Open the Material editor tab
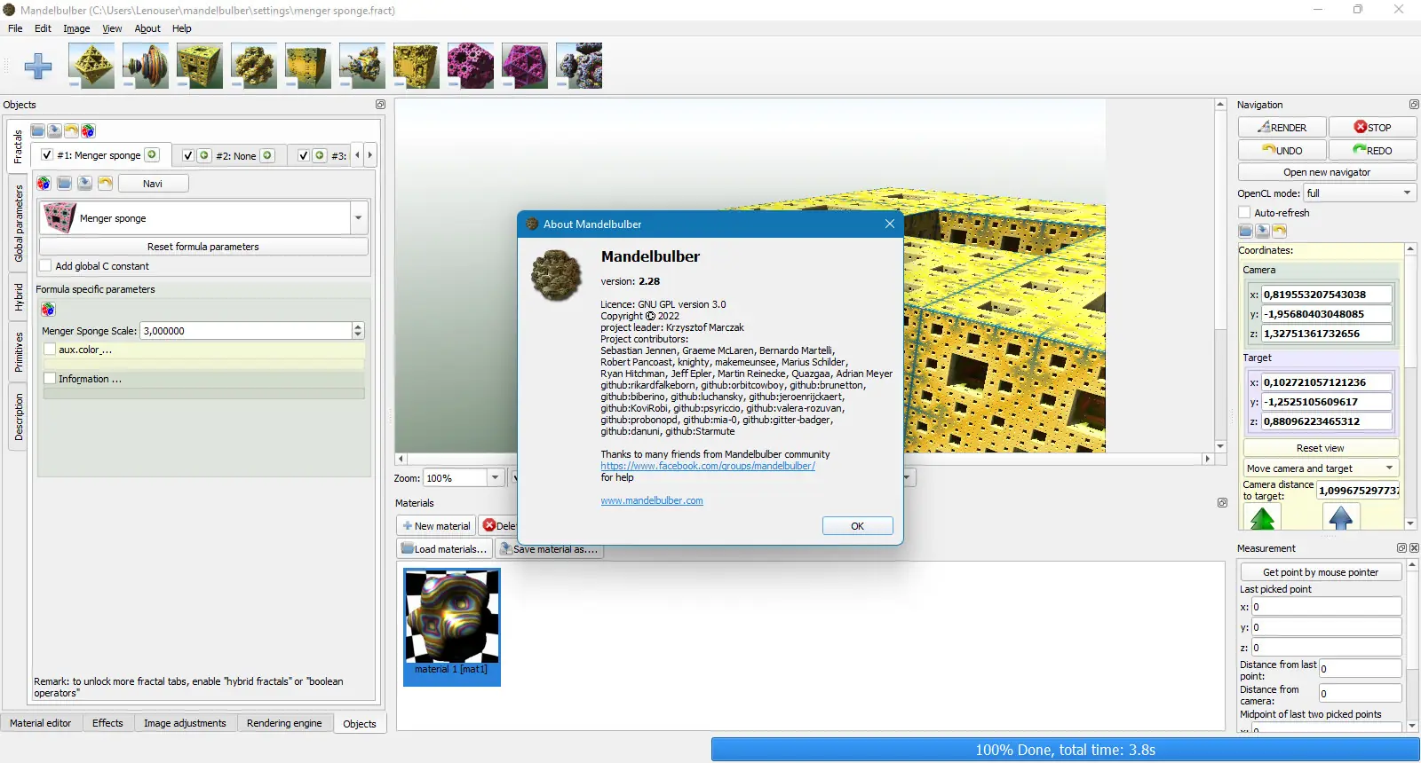The height and width of the screenshot is (763, 1421). tap(40, 723)
